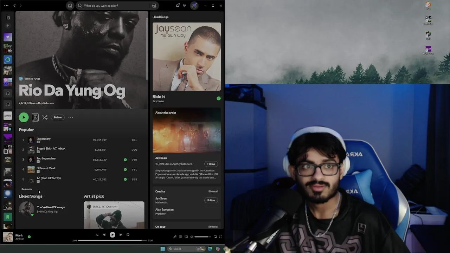450x253 pixels.
Task: Mute with the volume speaker icon
Action: pos(192,237)
